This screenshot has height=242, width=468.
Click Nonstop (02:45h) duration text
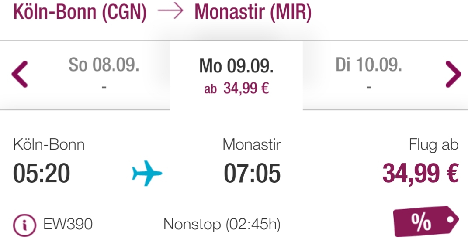click(x=222, y=225)
